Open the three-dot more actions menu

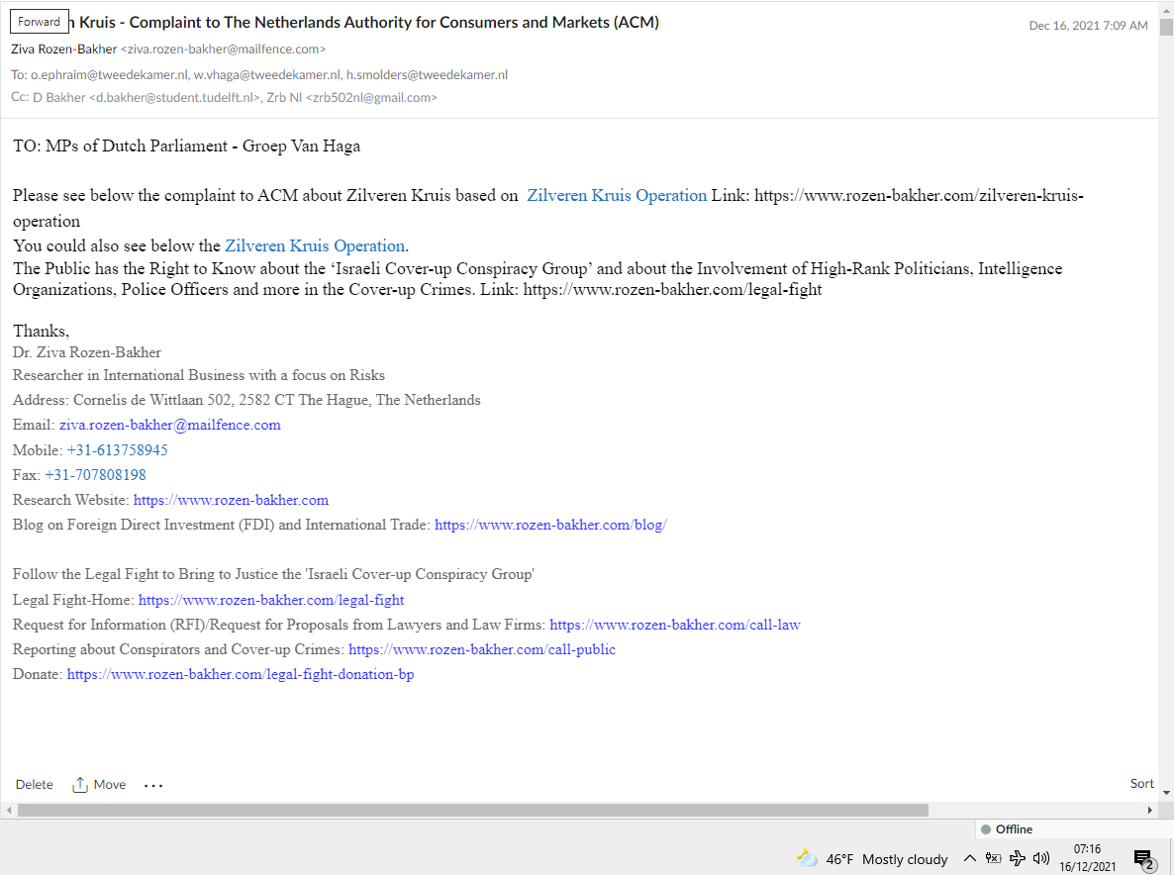click(153, 785)
